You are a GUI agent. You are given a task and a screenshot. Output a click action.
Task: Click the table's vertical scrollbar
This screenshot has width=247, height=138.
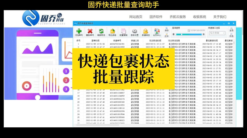click(234, 43)
